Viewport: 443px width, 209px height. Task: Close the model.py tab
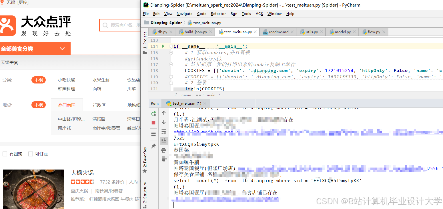pos(355,32)
